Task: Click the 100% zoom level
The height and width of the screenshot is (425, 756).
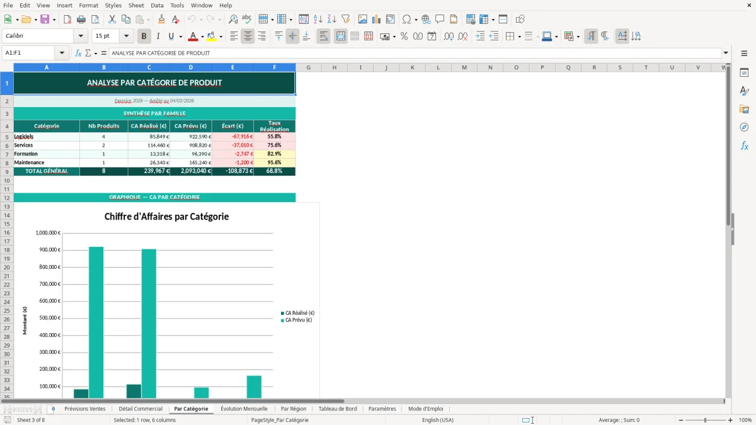Action: point(745,420)
